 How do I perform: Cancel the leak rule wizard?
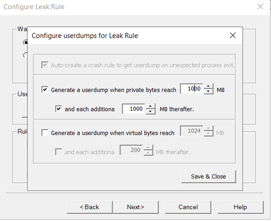pos(188,207)
